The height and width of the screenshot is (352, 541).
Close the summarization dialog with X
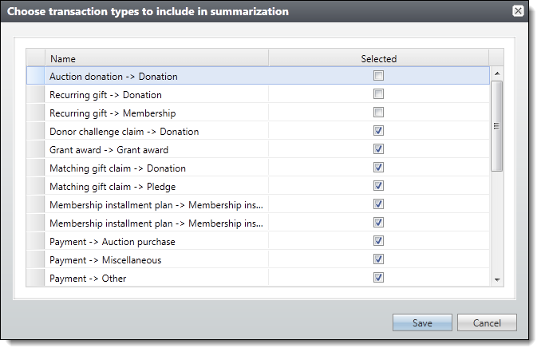[518, 11]
